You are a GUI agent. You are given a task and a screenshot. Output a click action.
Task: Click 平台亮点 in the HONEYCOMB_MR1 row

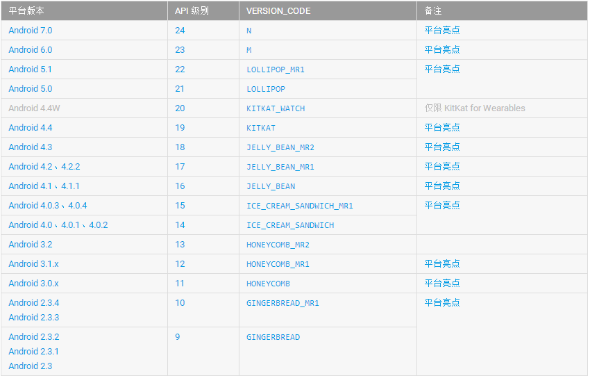442,263
